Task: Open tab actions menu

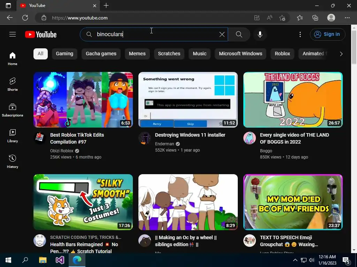Action: click(x=8, y=6)
